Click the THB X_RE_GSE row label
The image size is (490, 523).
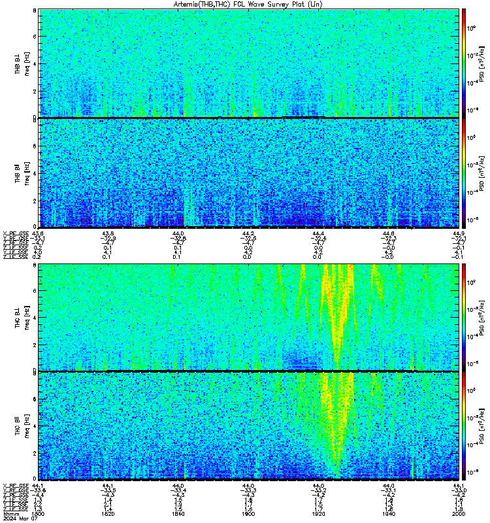tap(16, 233)
